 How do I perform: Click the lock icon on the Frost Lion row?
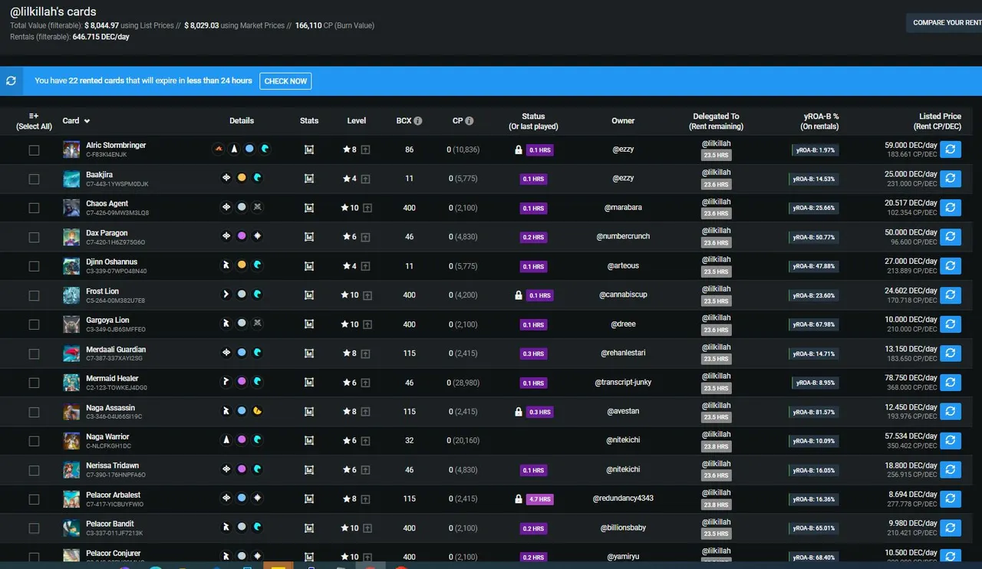(x=519, y=295)
